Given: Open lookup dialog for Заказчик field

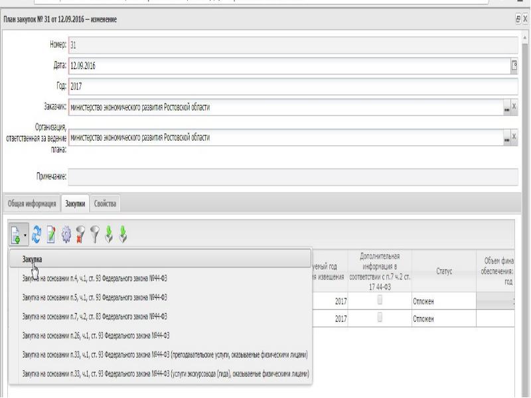Looking at the screenshot, I should (506, 107).
